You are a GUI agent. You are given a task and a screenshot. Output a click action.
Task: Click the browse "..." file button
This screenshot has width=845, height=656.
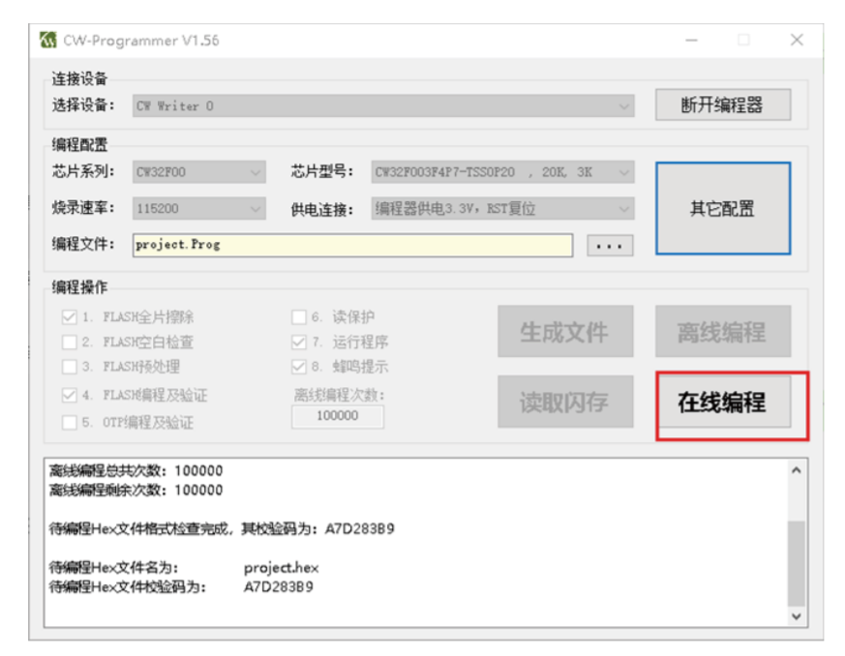pyautogui.click(x=610, y=246)
